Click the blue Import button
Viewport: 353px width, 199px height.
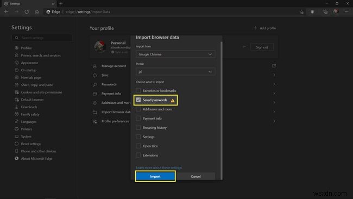pyautogui.click(x=155, y=176)
